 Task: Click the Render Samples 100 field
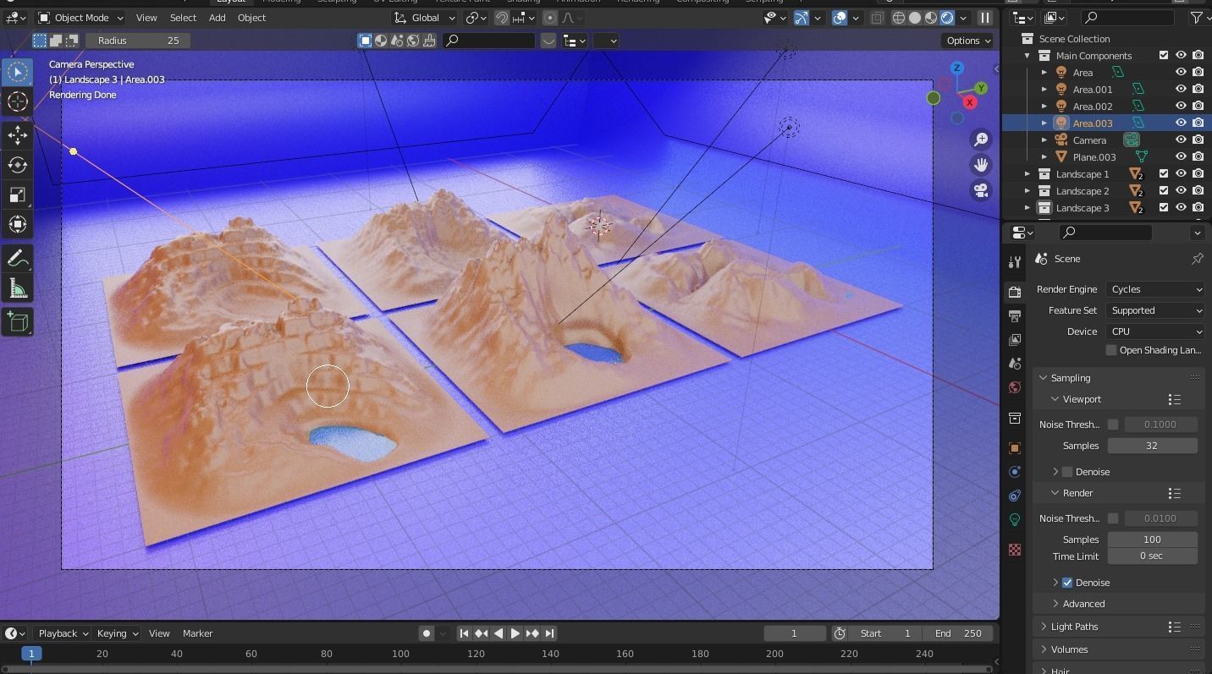pyautogui.click(x=1152, y=540)
